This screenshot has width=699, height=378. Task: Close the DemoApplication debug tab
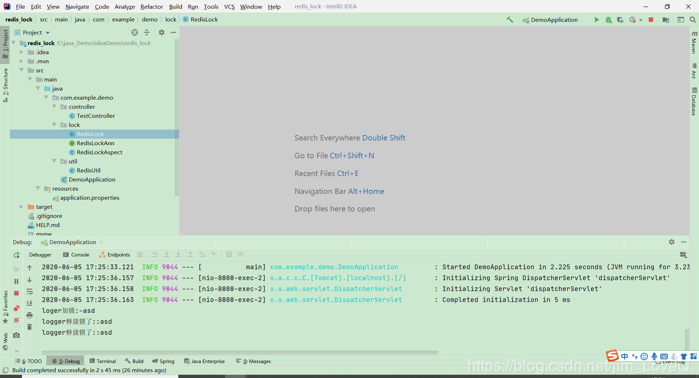pos(101,242)
